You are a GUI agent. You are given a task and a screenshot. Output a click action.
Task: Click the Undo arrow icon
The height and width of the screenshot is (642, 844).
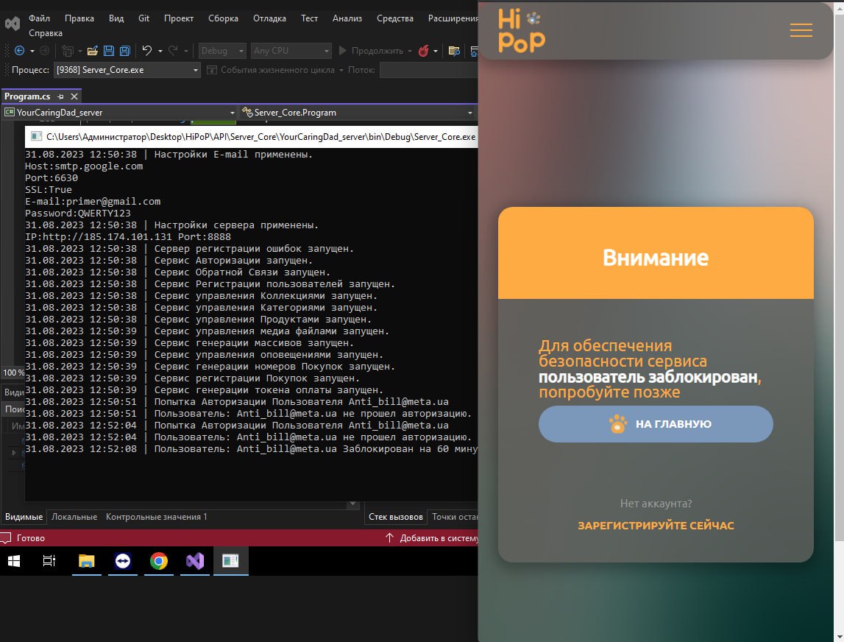click(x=147, y=51)
